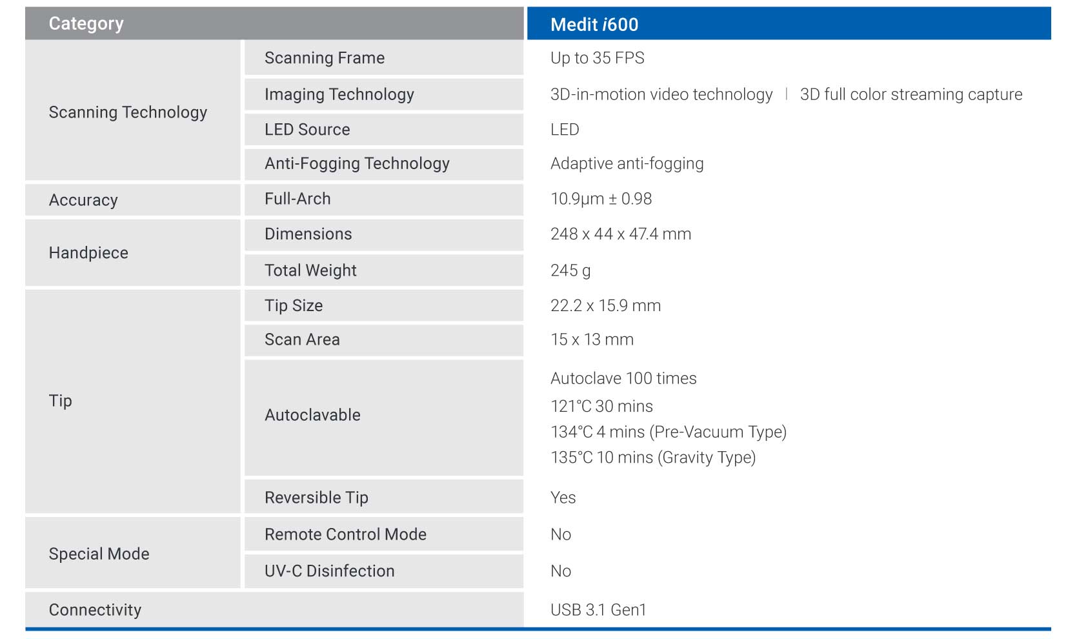Select the Connectivity category cell
This screenshot has width=1088, height=639.
click(x=274, y=609)
